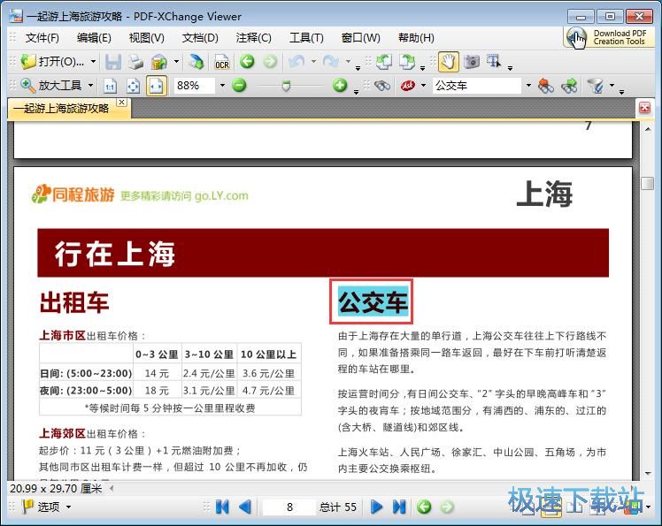This screenshot has height=526, width=662.
Task: Select the Snapshot camera tool
Action: click(472, 62)
